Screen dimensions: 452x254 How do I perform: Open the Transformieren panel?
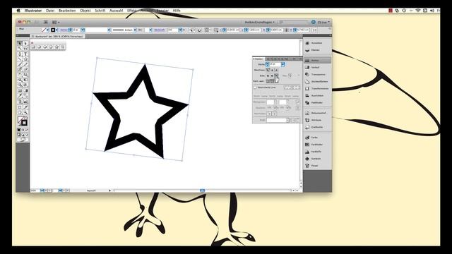[x=317, y=88]
